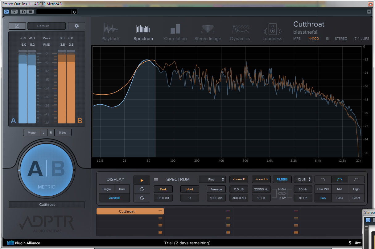The image size is (375, 249).
Task: Select Layered display mode
Action: pyautogui.click(x=114, y=198)
